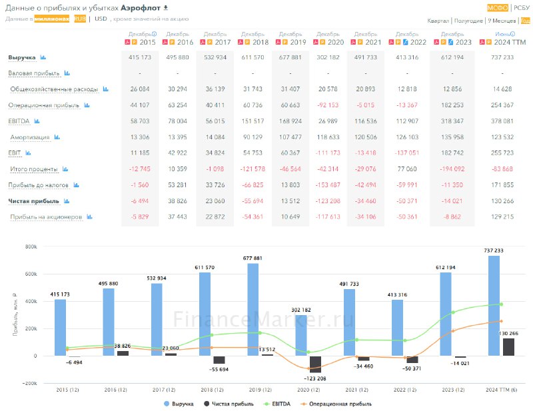Click the 2016 revenue bar in the chart
533x411 pixels.
109,322
